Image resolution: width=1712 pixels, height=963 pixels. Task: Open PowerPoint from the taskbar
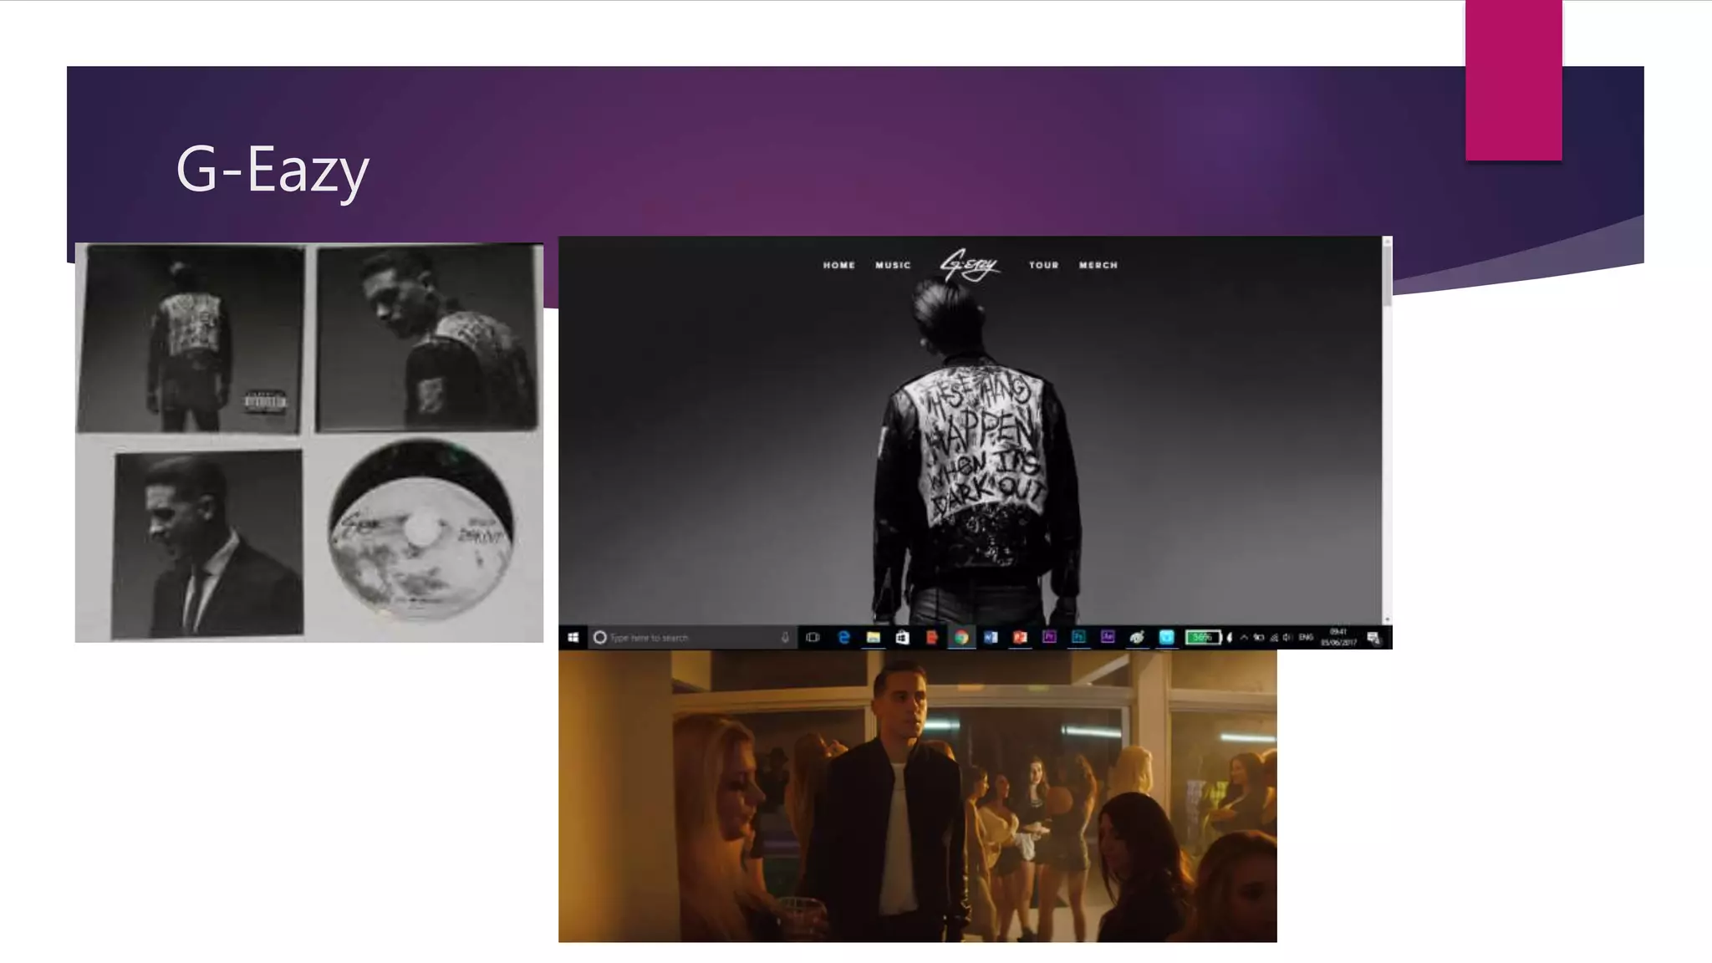pyautogui.click(x=1020, y=638)
